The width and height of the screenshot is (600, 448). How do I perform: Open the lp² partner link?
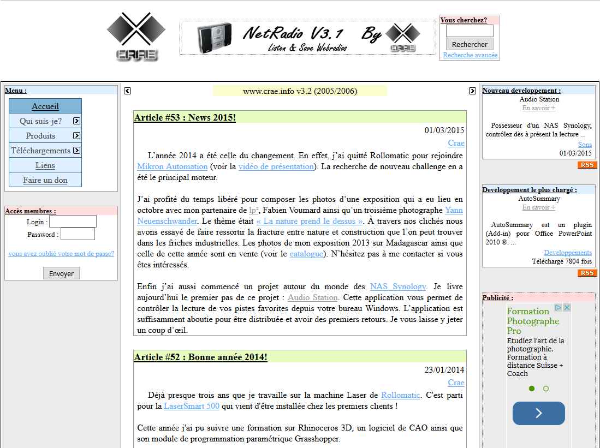[x=254, y=210]
